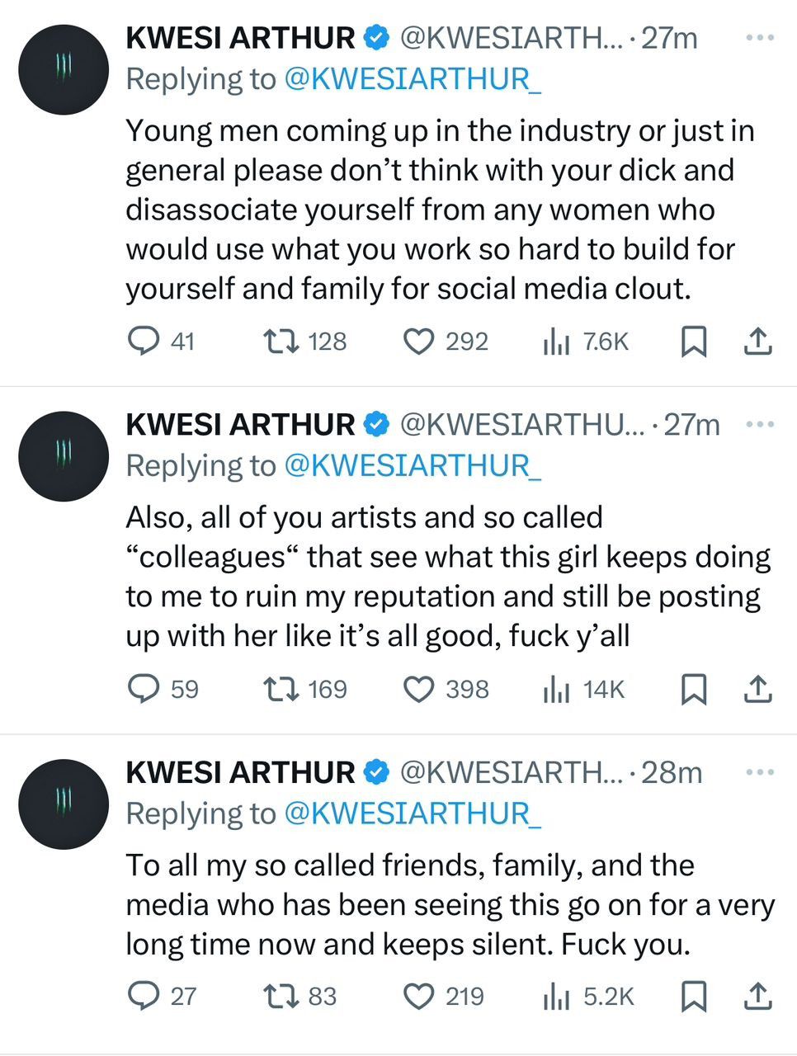Repost the tweet with 169 reposts

(280, 689)
